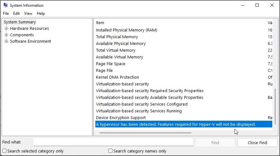The width and height of the screenshot is (280, 156).
Task: Open the View menu
Action: [x=28, y=13]
